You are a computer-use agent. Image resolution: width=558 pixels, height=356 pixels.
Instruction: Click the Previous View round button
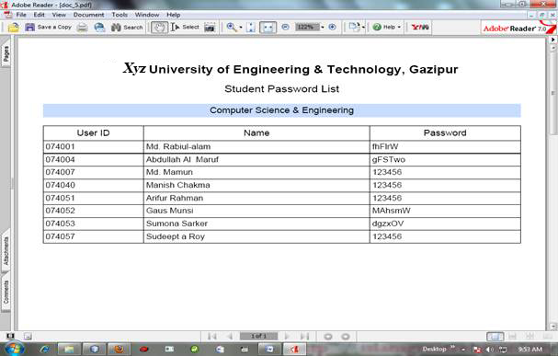tap(328, 337)
